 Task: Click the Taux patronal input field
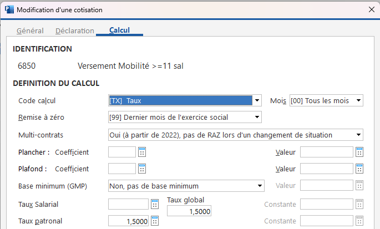(x=128, y=221)
